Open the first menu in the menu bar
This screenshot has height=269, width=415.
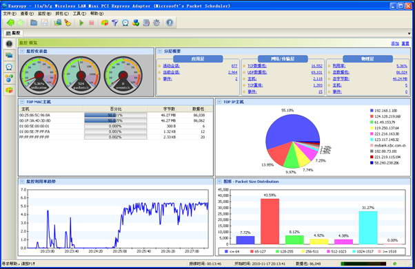(9, 14)
